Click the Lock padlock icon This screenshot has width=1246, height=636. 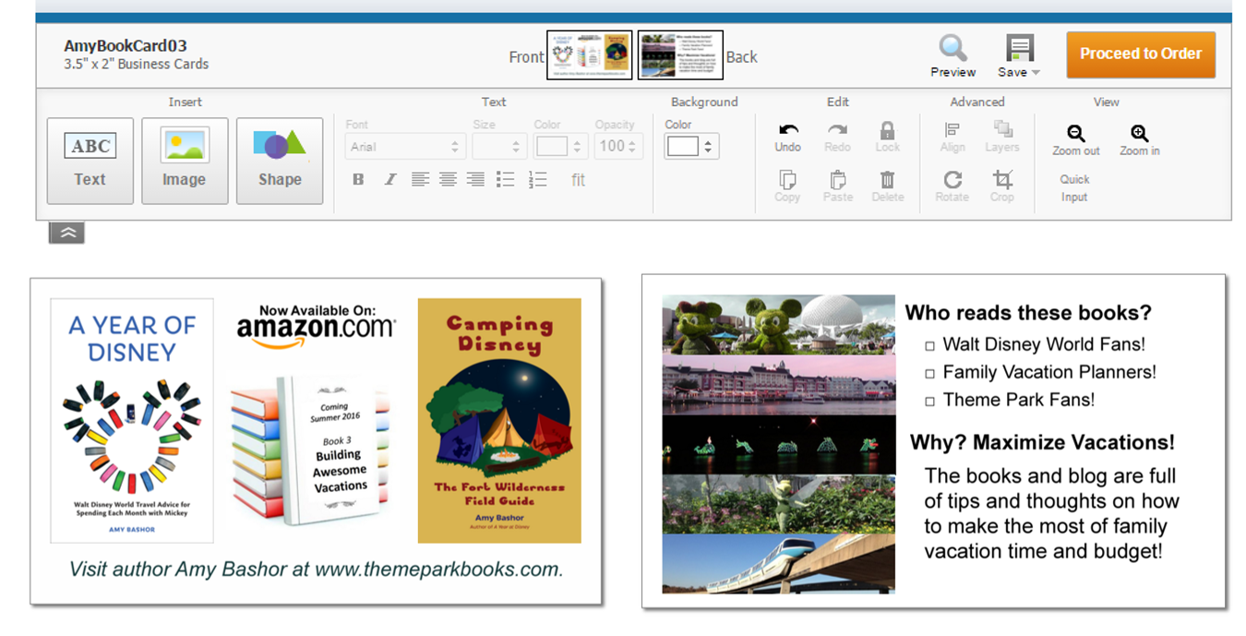point(887,131)
